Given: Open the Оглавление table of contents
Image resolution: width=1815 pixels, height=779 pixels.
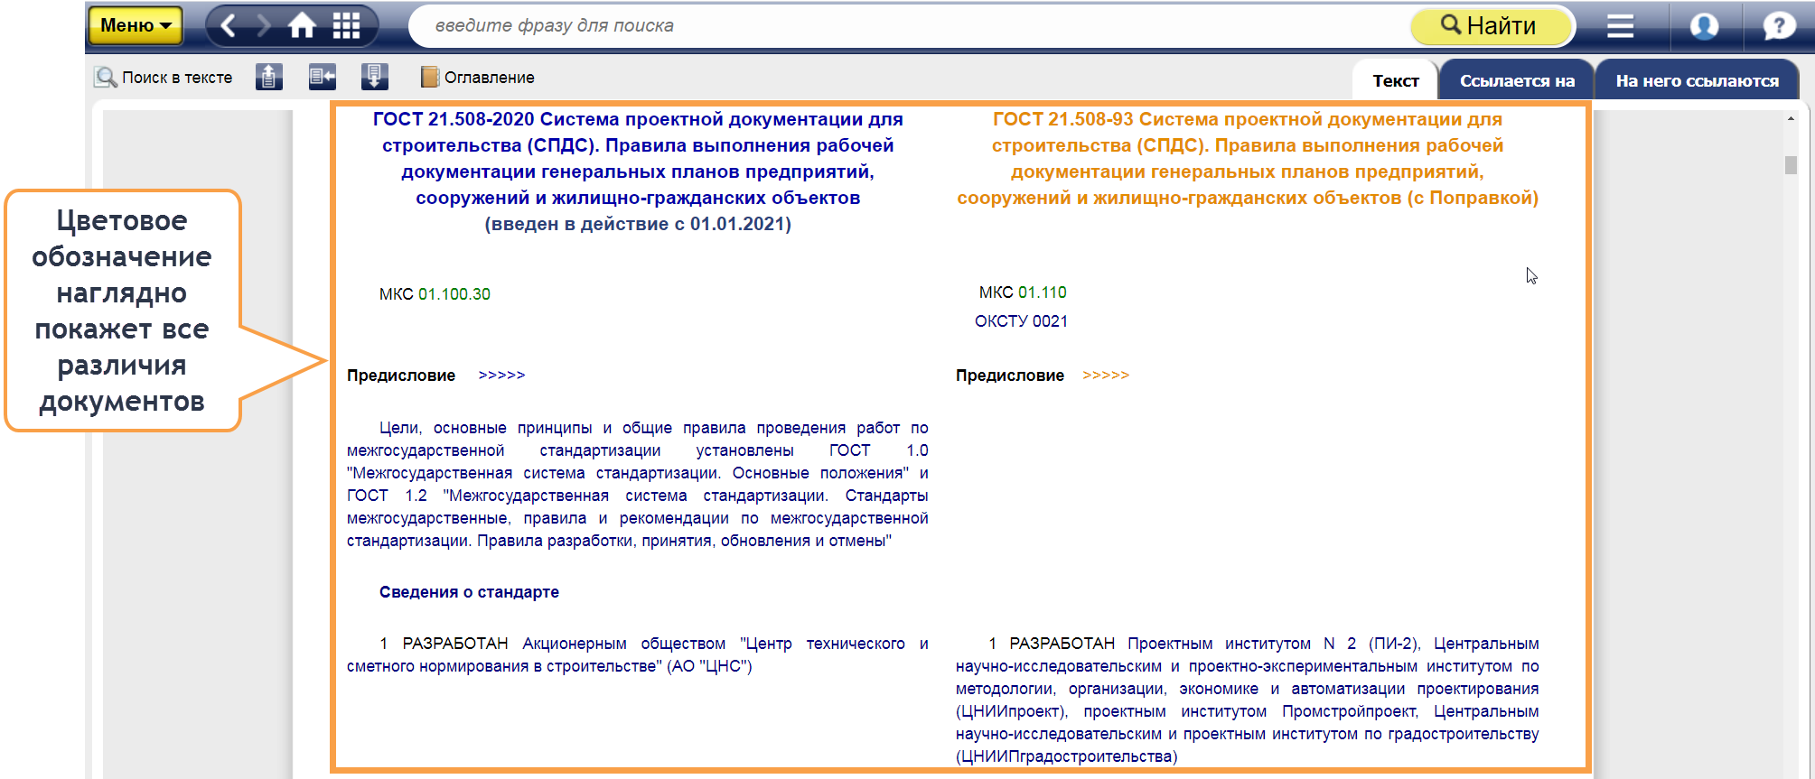Looking at the screenshot, I should (x=478, y=78).
